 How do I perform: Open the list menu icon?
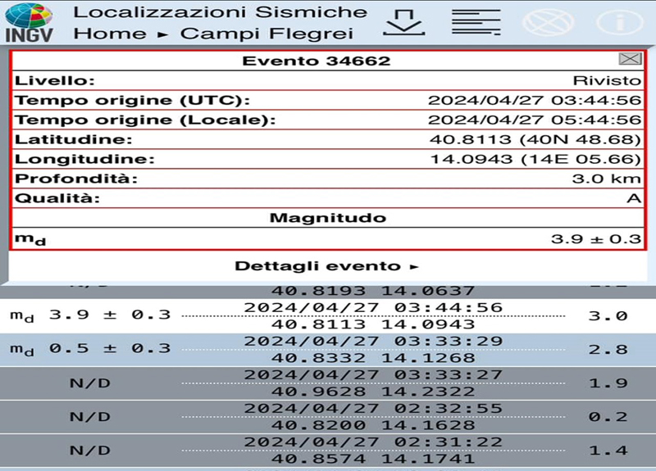point(476,23)
